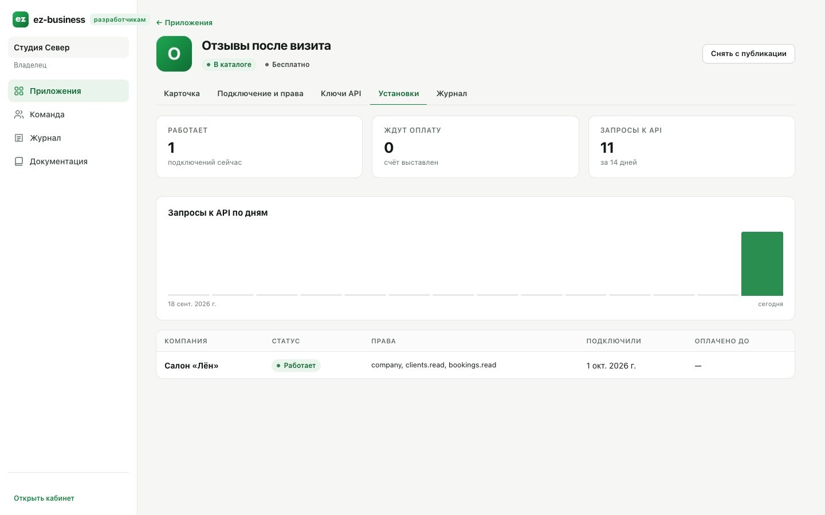Click the Подключили column header
Viewport: 825px width, 515px height.
point(614,341)
